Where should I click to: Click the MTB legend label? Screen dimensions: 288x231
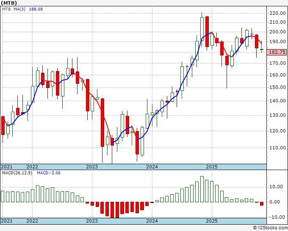coord(6,9)
